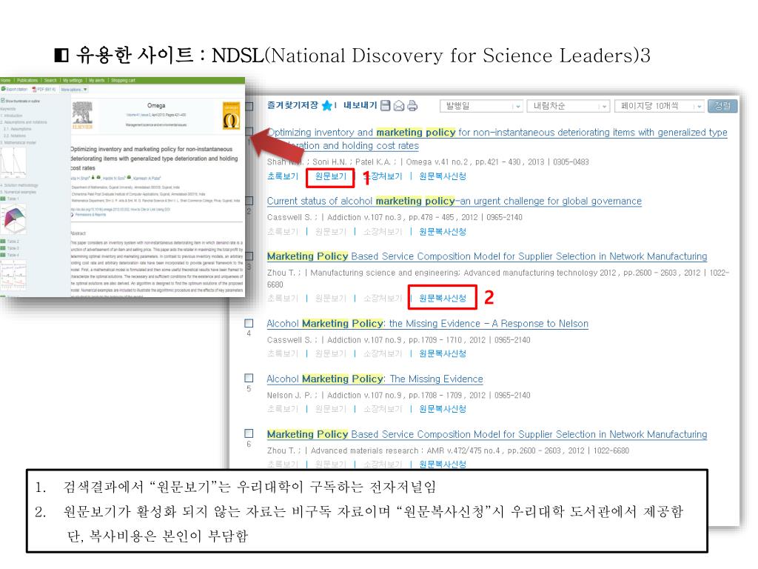This screenshot has height=569, width=758.
Task: Click 원문복사신청 under the Response to Nelson result
Action: 443,353
